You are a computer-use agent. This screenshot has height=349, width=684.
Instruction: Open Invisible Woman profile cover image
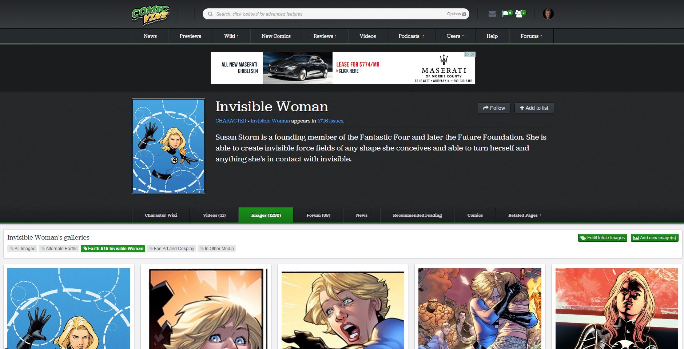pyautogui.click(x=168, y=146)
